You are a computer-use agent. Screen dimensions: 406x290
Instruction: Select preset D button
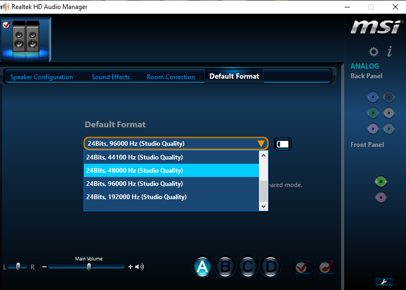271,267
